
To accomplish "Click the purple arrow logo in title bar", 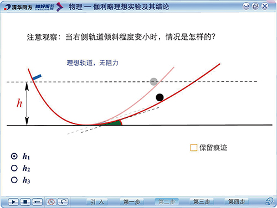I will click(59, 7).
